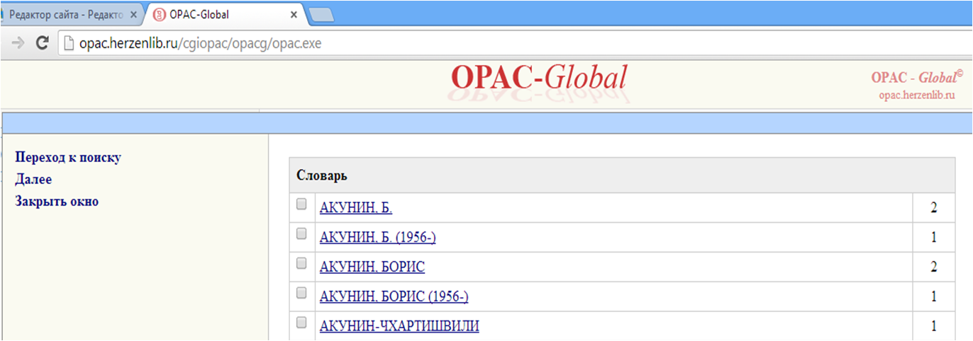Select the АКУНИН-ЧХАРТИШВИЛИ checkbox
Image resolution: width=973 pixels, height=341 pixels.
[x=301, y=323]
